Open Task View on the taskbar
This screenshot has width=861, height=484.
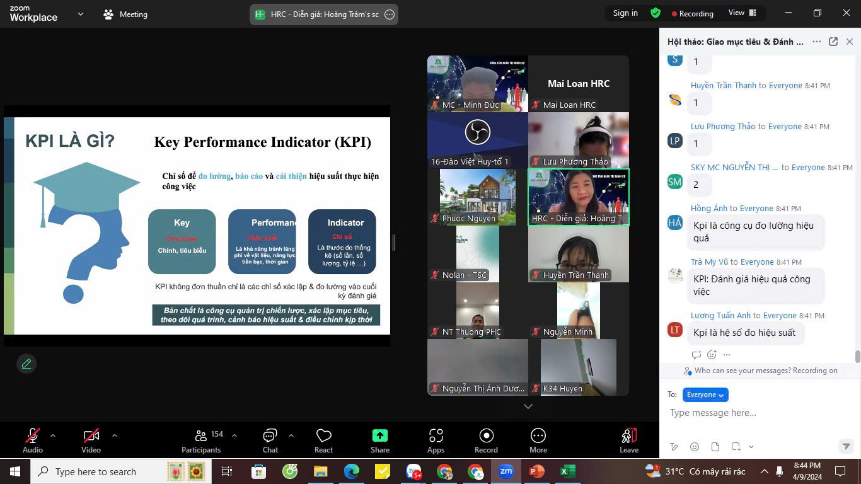pos(227,471)
